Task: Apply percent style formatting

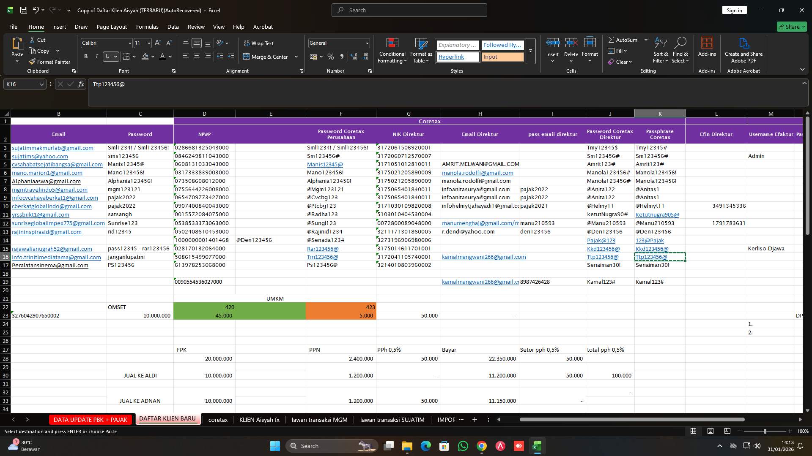Action: [x=331, y=57]
